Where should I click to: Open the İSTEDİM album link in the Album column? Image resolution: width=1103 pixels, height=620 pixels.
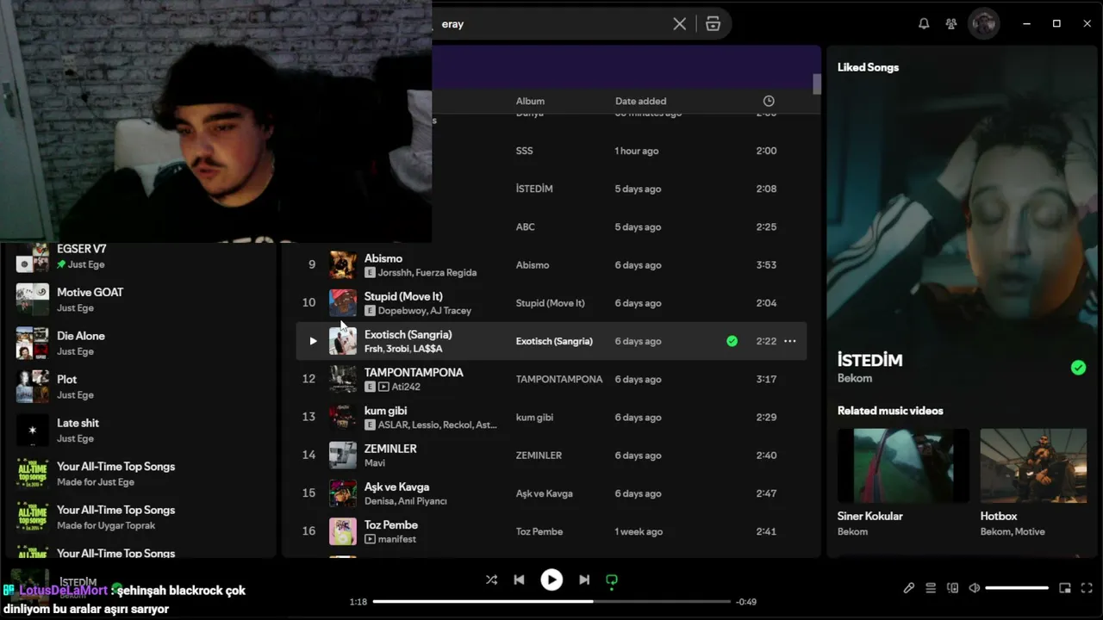(534, 189)
